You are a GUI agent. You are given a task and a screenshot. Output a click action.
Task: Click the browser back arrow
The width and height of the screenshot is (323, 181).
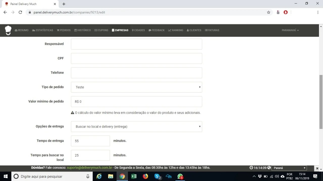click(5, 12)
